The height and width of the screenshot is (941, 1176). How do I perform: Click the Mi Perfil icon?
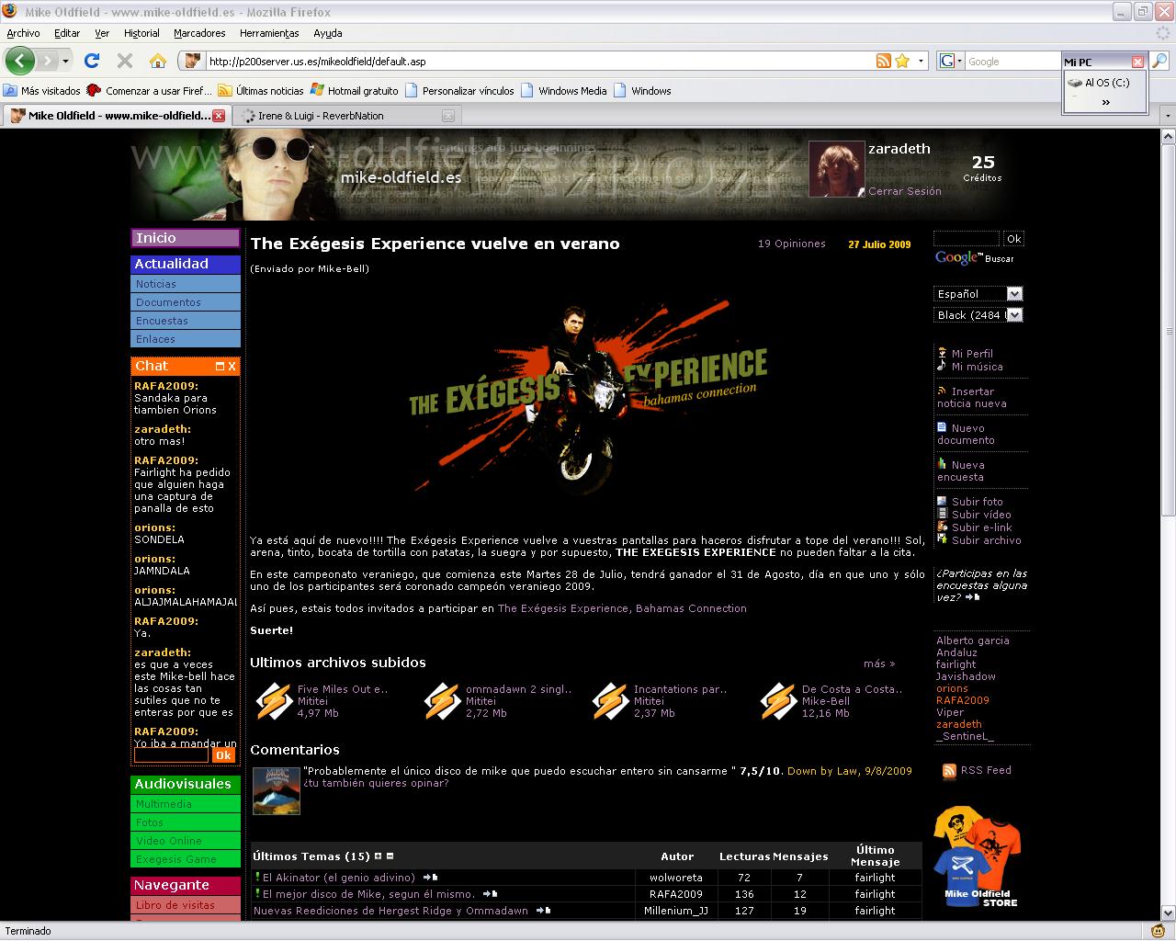coord(942,353)
